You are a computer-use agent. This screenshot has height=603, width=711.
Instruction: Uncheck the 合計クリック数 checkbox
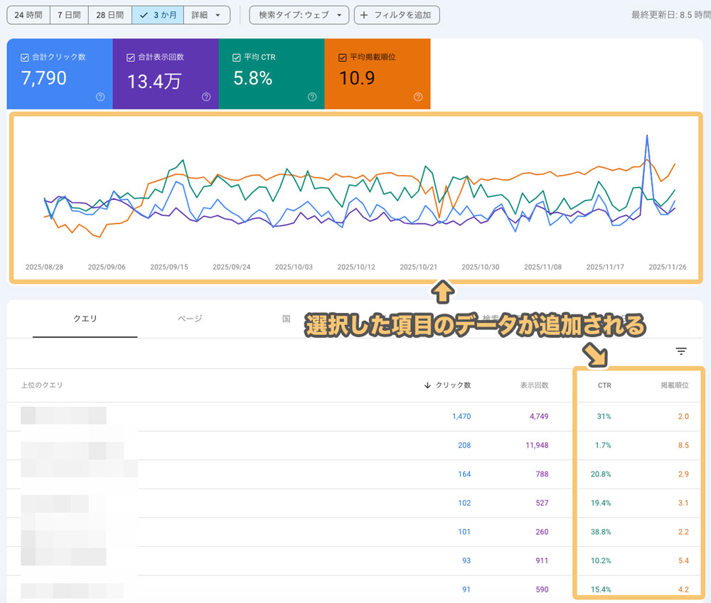(26, 57)
